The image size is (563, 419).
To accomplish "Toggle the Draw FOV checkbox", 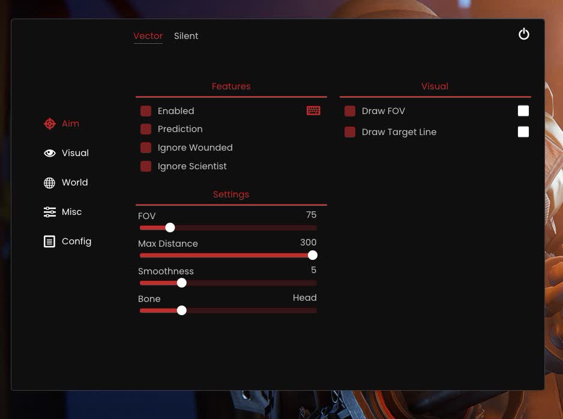I will [x=350, y=111].
